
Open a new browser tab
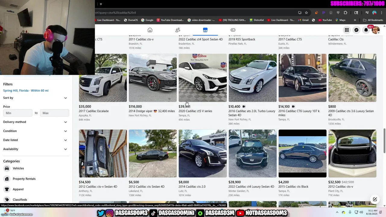pos(101,4)
